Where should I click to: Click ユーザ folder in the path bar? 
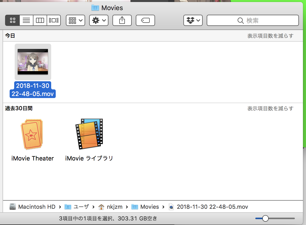point(77,207)
